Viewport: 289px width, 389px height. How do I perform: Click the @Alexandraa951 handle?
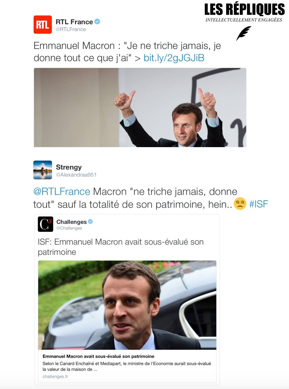pos(76,175)
